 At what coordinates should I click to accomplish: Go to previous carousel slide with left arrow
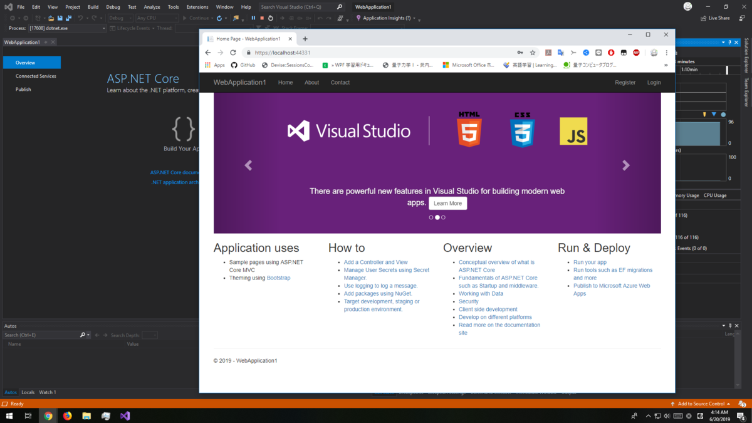pos(248,165)
